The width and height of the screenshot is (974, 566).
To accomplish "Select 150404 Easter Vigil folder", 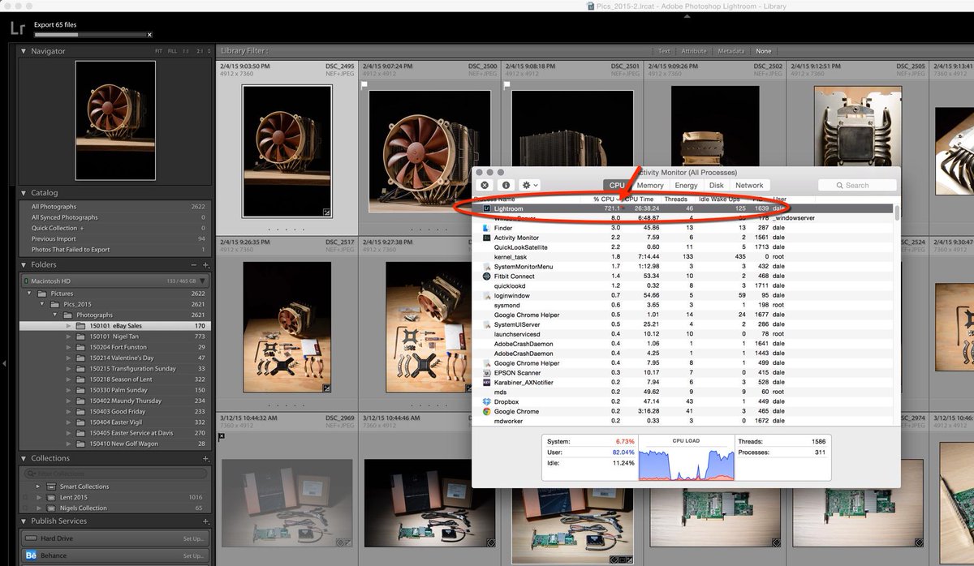I will [115, 422].
